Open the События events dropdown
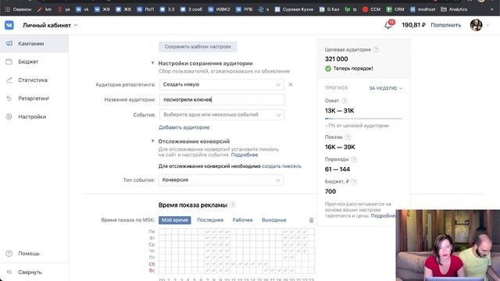The height and width of the screenshot is (281, 500). click(222, 115)
